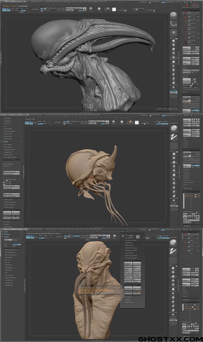Open the freehand stroke thumbnail in tentacled-creature window
The width and height of the screenshot is (203, 342).
[x=174, y=251]
